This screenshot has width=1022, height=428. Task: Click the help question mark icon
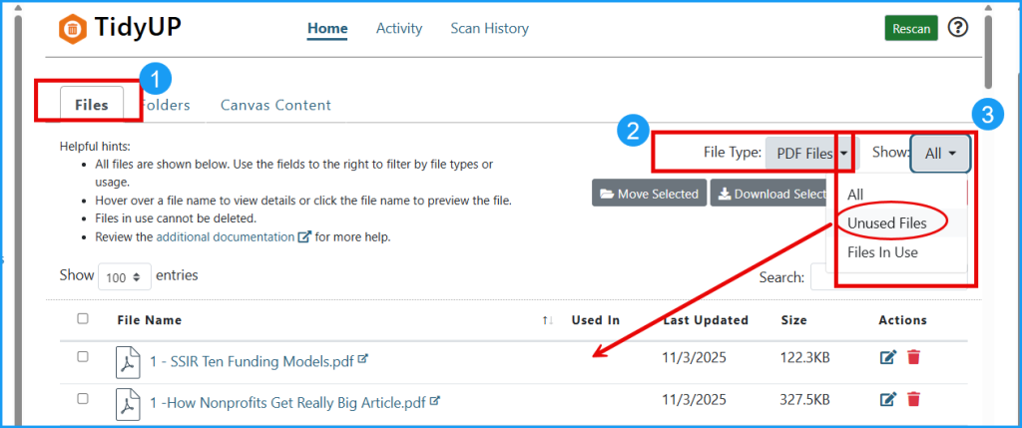click(x=957, y=28)
